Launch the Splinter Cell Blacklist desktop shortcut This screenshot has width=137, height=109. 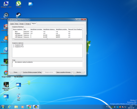coord(6,86)
